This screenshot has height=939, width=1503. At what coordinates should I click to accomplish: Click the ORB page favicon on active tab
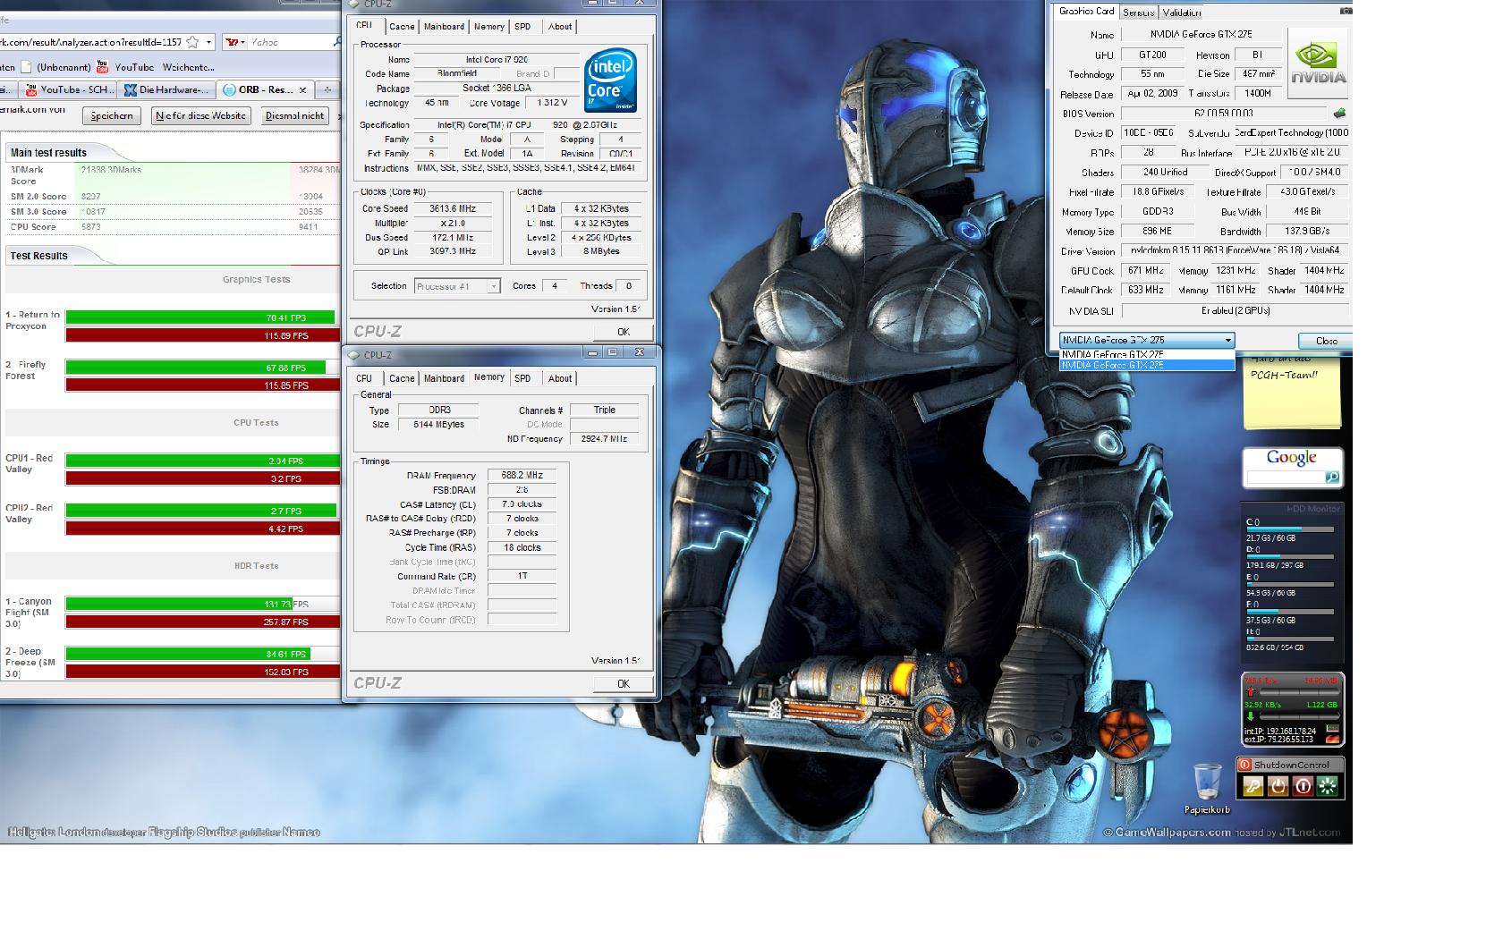pyautogui.click(x=229, y=89)
